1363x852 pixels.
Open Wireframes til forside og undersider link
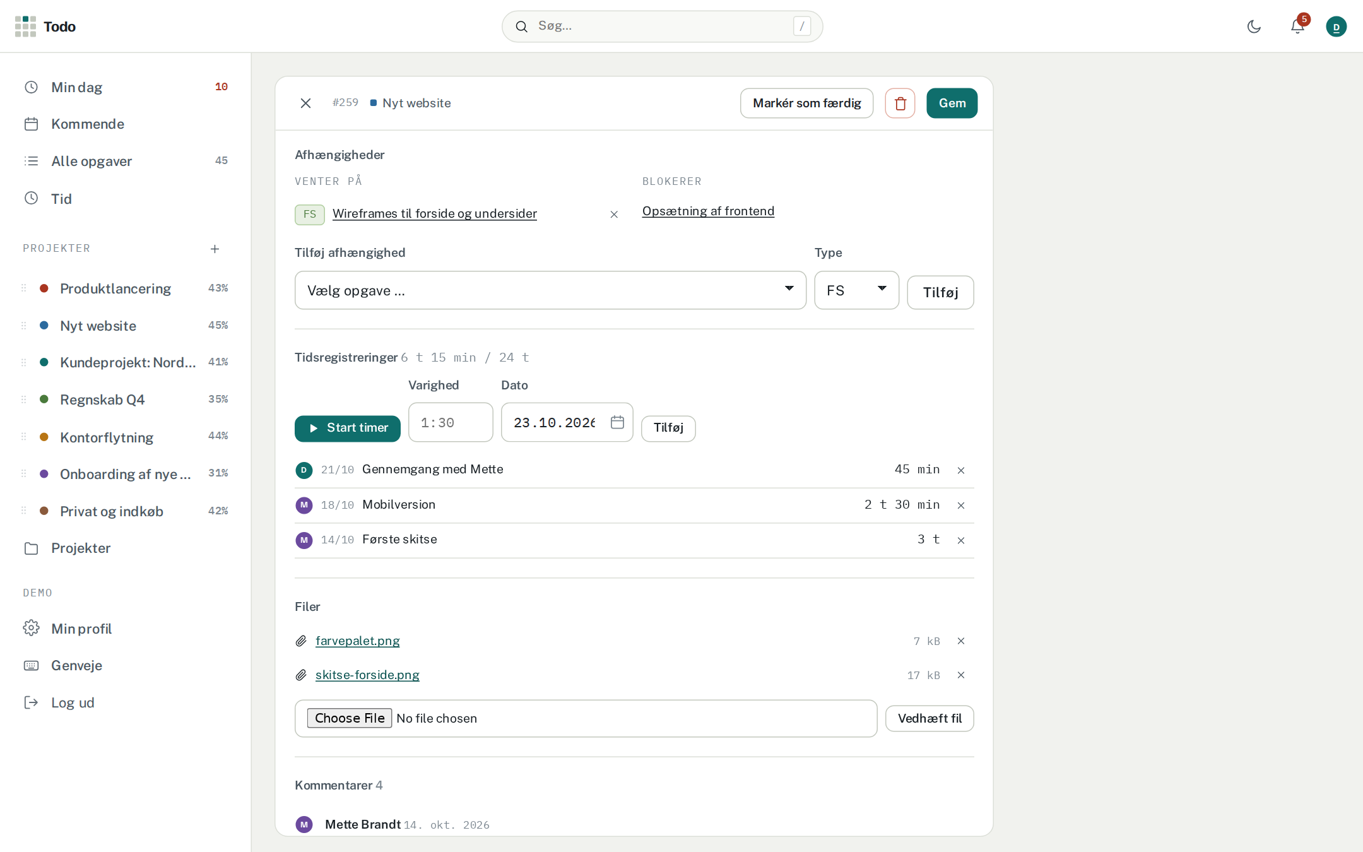(435, 214)
